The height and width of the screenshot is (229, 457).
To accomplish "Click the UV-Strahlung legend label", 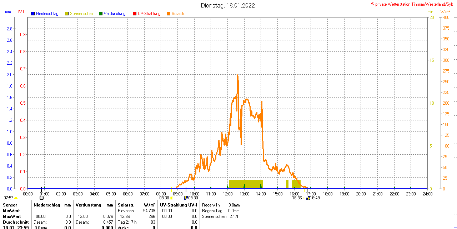I will coord(149,14).
